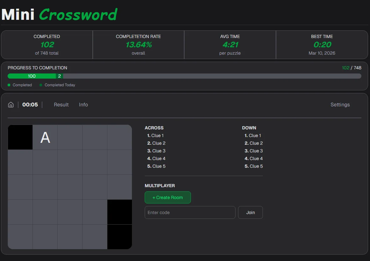Viewport: 370px width, 261px height.
Task: Open Settings
Action: coord(340,105)
